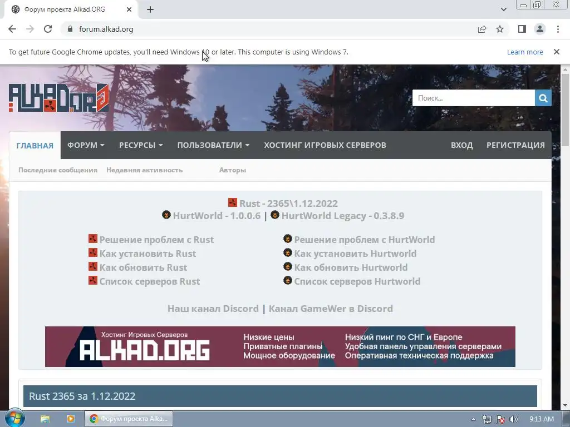
Task: Open Список серверов Rust link
Action: [x=150, y=281]
